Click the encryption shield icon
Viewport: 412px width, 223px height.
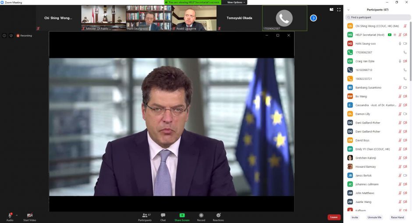point(11,35)
